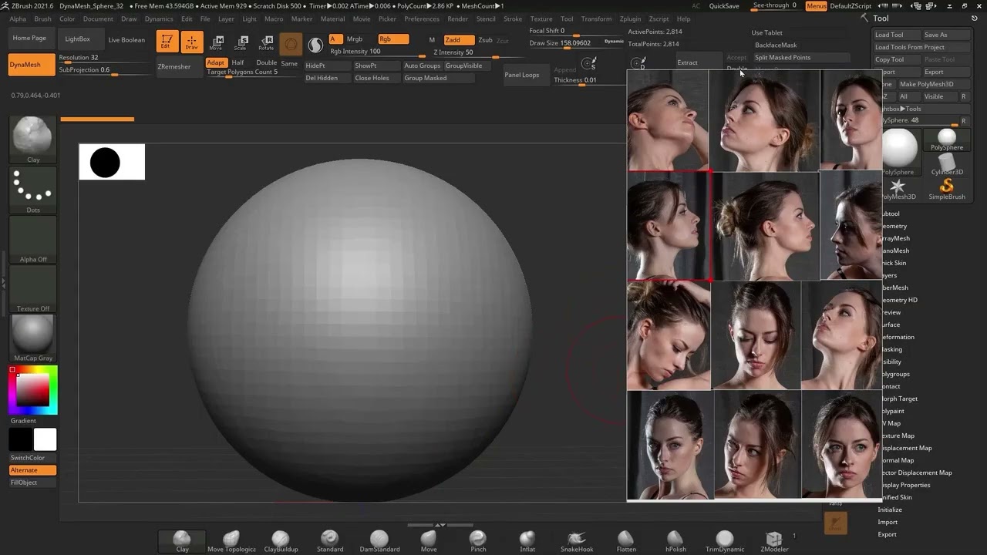Open the Transform menu
The height and width of the screenshot is (555, 987).
click(596, 18)
